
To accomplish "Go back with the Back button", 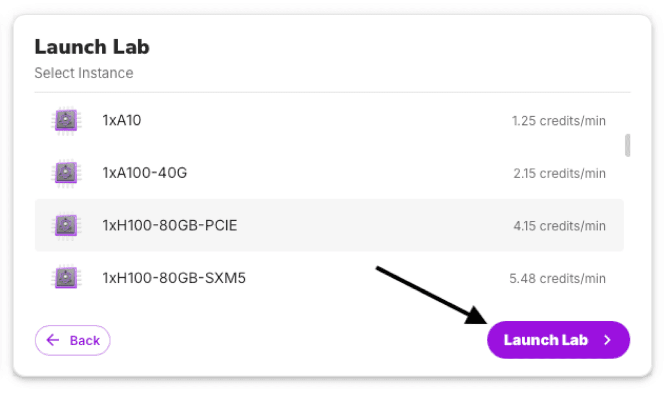I will coord(72,340).
